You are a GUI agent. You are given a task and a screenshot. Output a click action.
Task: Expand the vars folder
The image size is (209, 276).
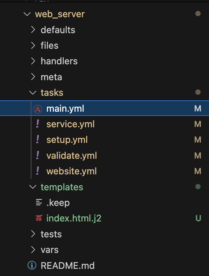point(33,250)
